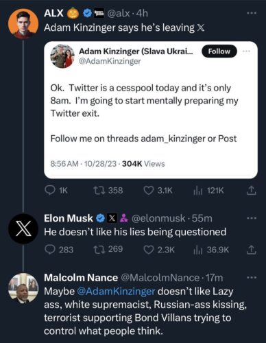Open Elon Musk's X logo avatar
266x343 pixels.
pyautogui.click(x=23, y=228)
